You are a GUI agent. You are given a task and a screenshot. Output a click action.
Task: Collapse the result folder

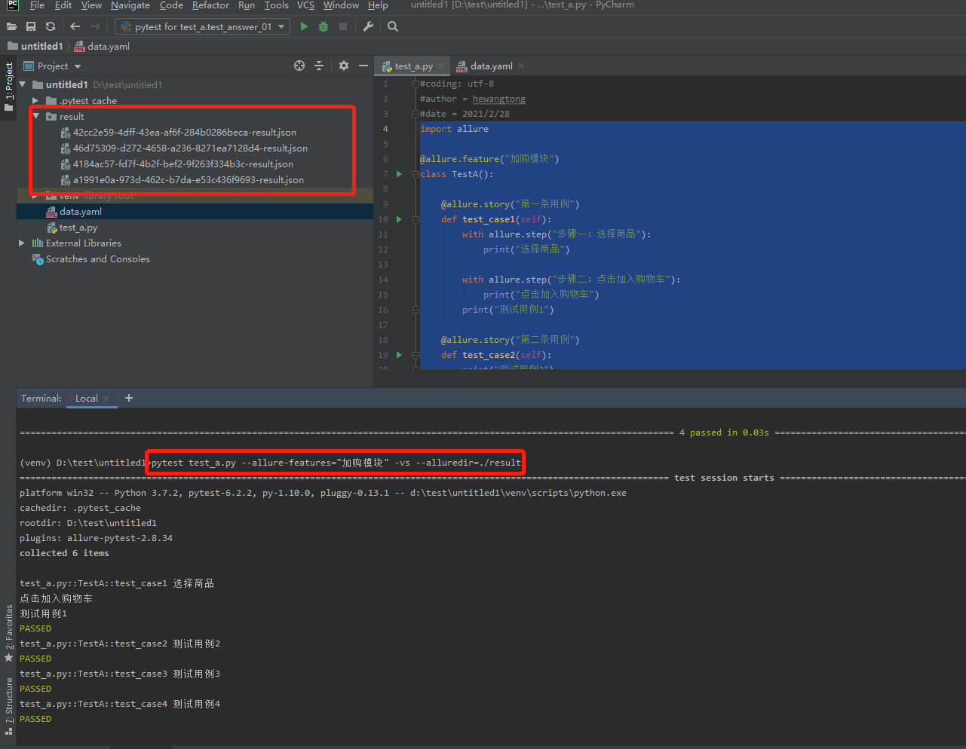tap(35, 116)
